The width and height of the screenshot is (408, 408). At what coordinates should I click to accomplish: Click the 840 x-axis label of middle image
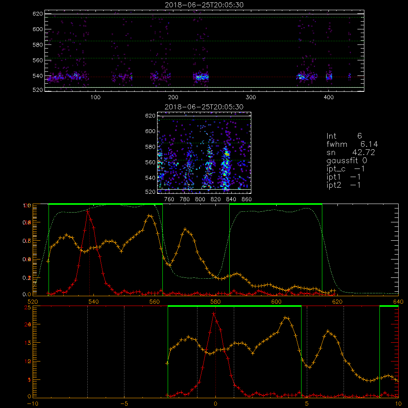point(231,200)
